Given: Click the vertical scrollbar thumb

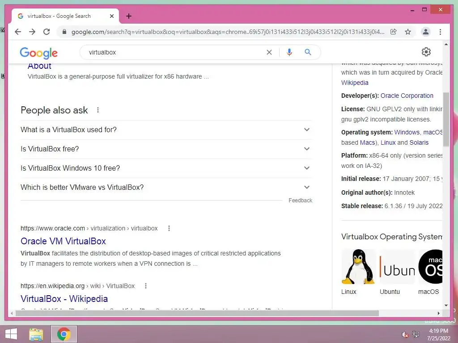Looking at the screenshot, I should click(446, 119).
